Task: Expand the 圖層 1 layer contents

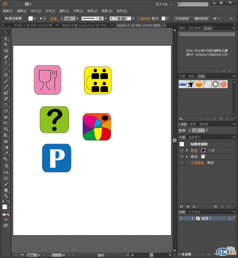Action: point(193,218)
